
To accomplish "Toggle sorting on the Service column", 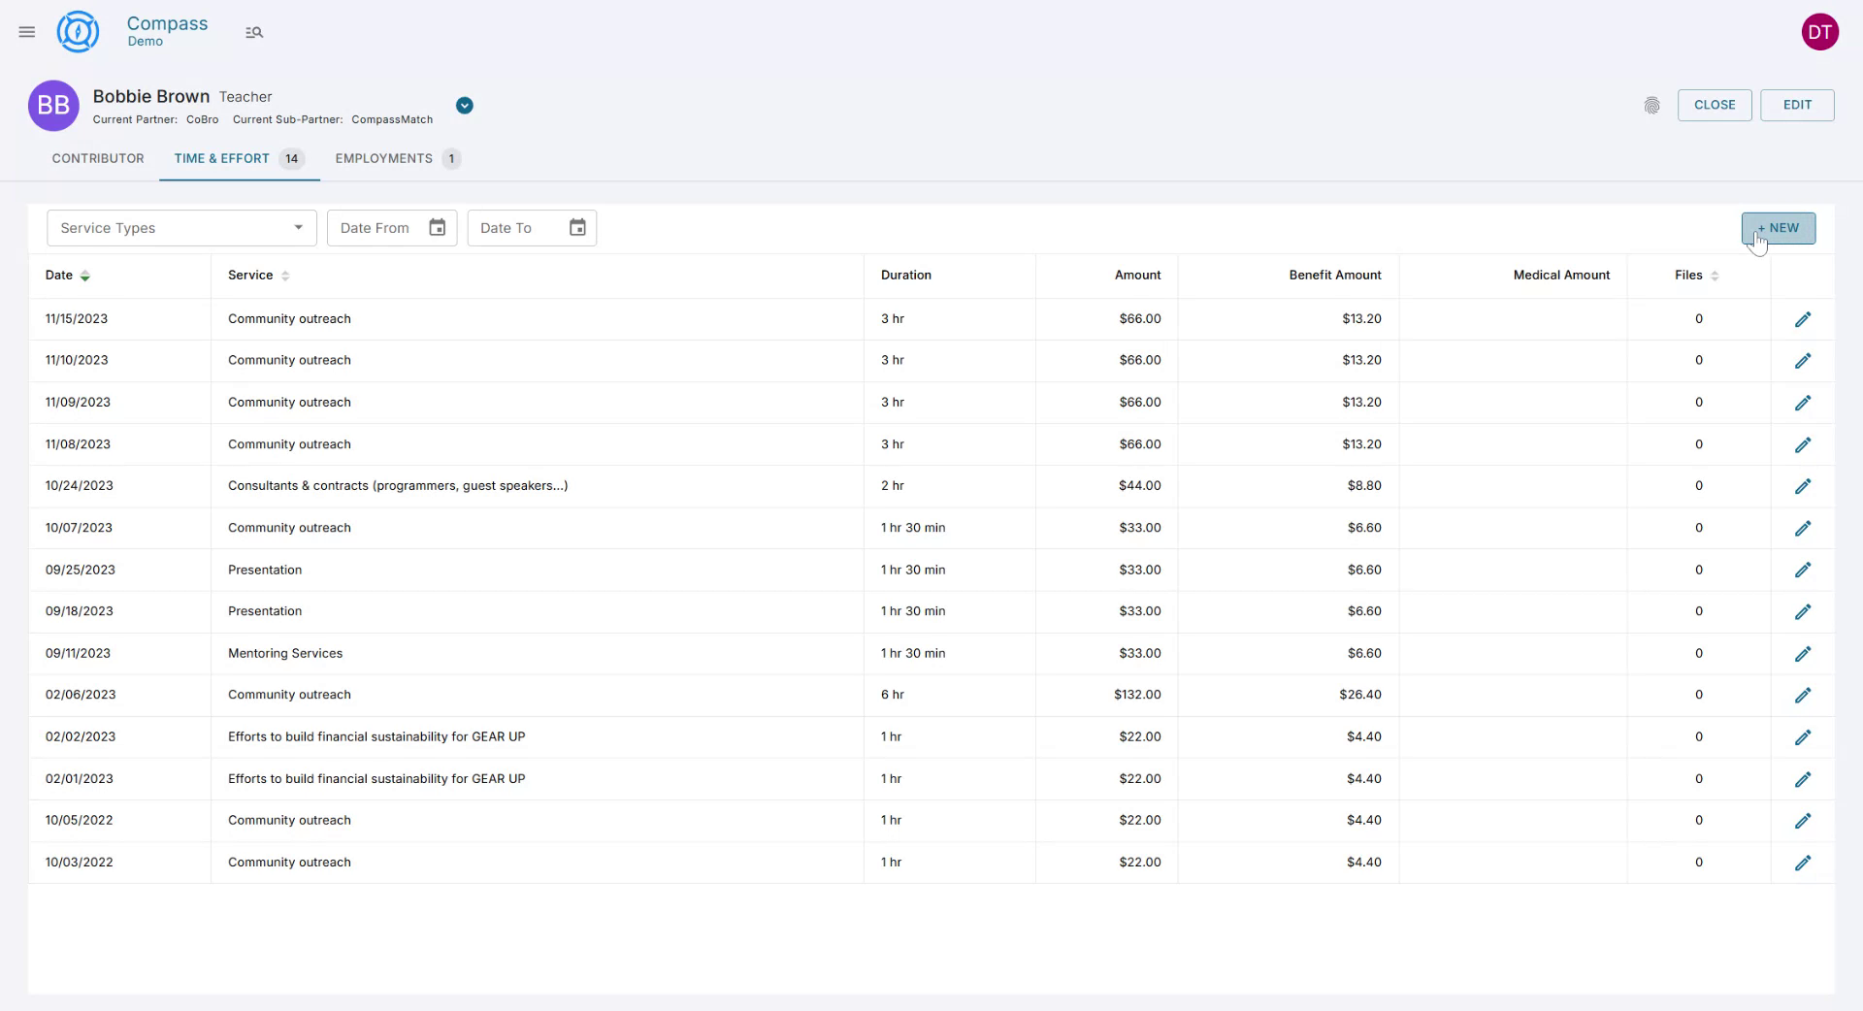I will point(285,276).
